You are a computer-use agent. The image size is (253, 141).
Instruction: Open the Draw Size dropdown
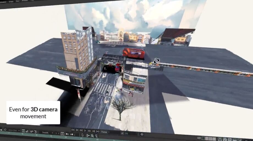click(x=14, y=130)
